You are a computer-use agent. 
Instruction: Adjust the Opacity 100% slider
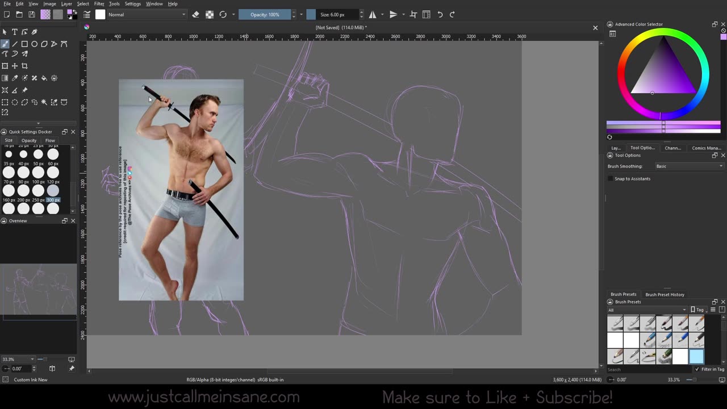pyautogui.click(x=265, y=15)
